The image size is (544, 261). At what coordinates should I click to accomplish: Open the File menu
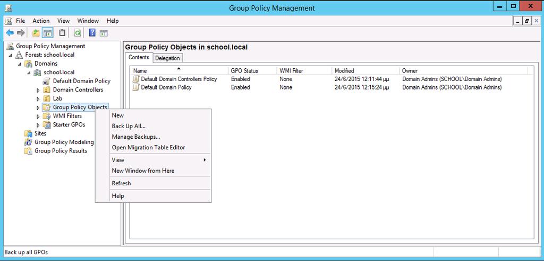coord(21,21)
